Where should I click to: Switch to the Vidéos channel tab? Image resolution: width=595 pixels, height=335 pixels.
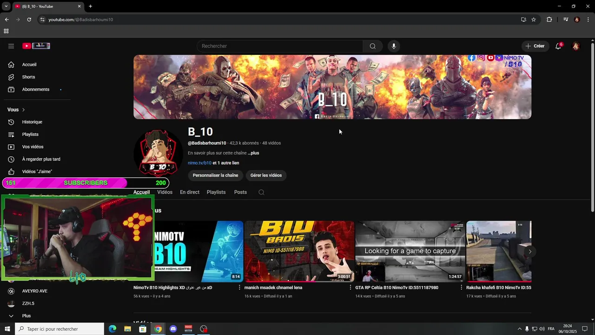tap(165, 192)
